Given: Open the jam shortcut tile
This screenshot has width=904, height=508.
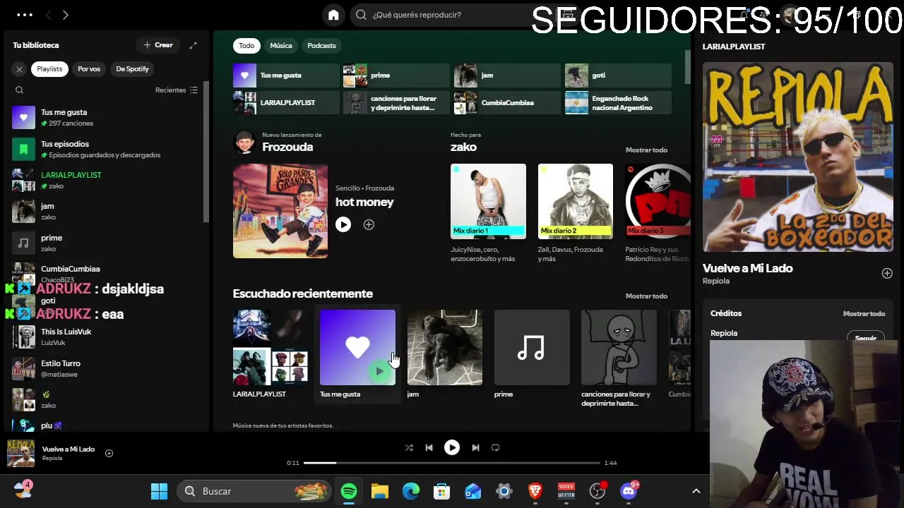Looking at the screenshot, I should (507, 75).
